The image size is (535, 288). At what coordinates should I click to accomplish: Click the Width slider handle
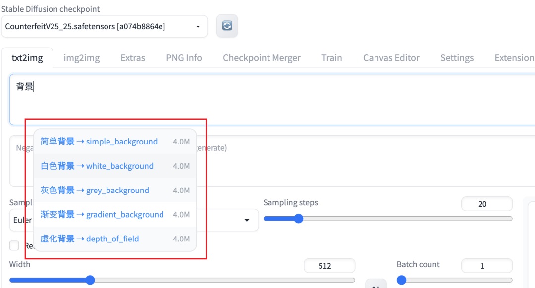[90, 280]
